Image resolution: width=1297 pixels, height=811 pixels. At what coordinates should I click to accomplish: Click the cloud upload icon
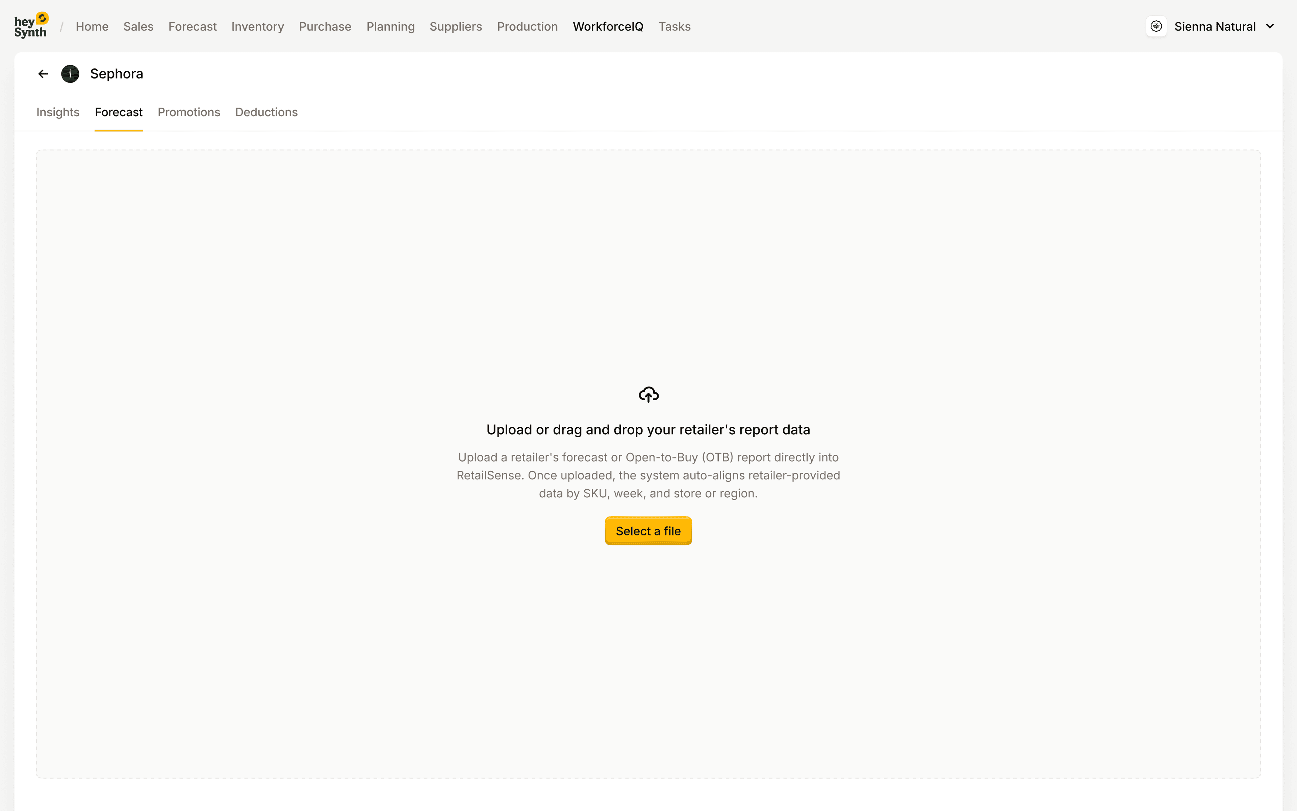pos(648,395)
